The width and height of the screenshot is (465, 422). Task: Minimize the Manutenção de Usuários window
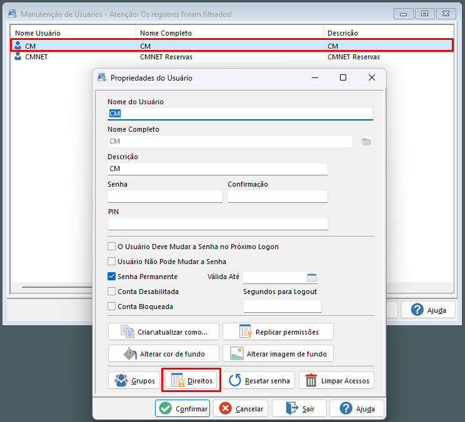(x=403, y=14)
